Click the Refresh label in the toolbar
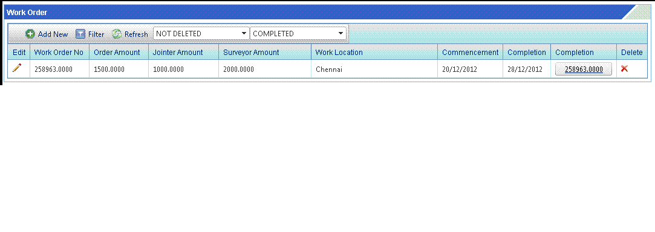 [136, 34]
